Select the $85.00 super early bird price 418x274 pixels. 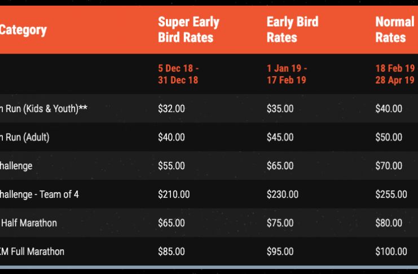tap(171, 251)
